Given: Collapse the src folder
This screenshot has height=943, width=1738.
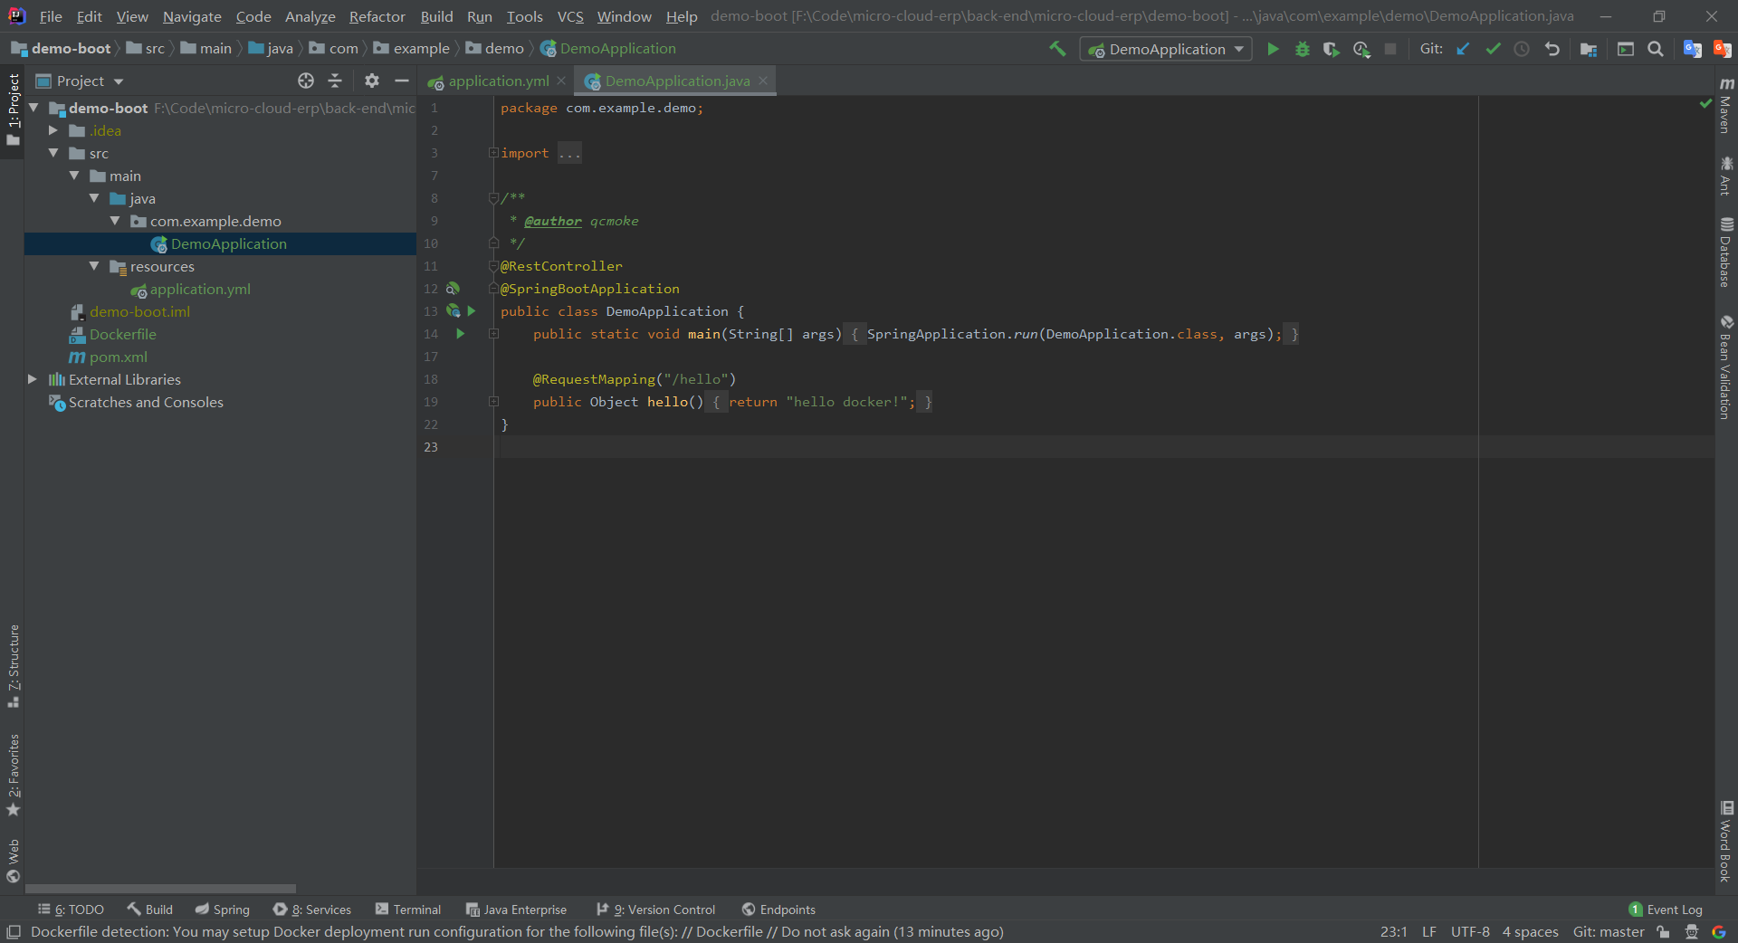Looking at the screenshot, I should (x=53, y=153).
